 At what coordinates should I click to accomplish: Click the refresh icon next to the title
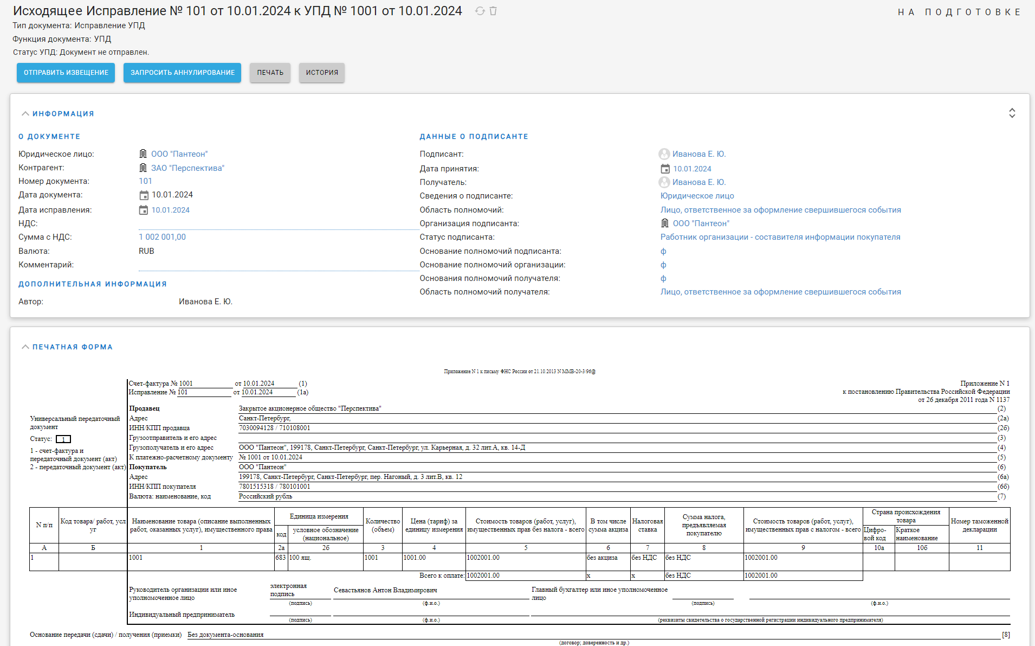480,11
